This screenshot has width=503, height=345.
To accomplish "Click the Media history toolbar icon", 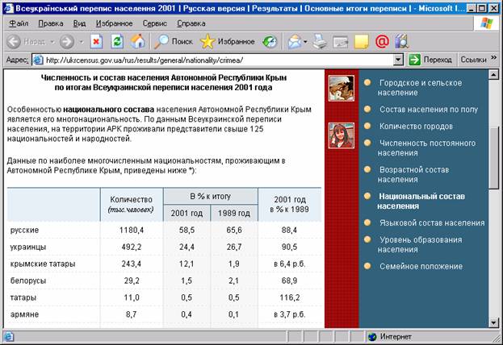I will (x=269, y=41).
